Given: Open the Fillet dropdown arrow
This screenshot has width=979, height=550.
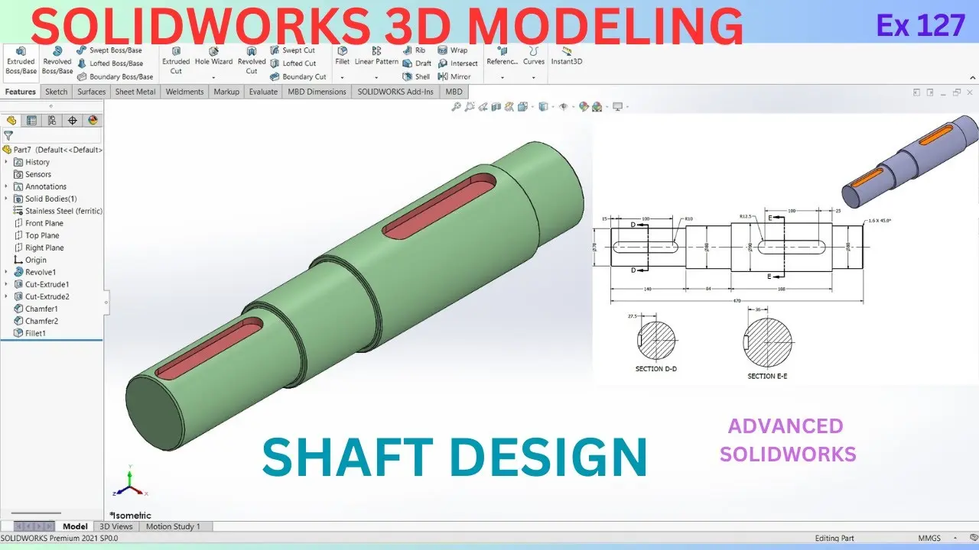Looking at the screenshot, I should [x=342, y=77].
